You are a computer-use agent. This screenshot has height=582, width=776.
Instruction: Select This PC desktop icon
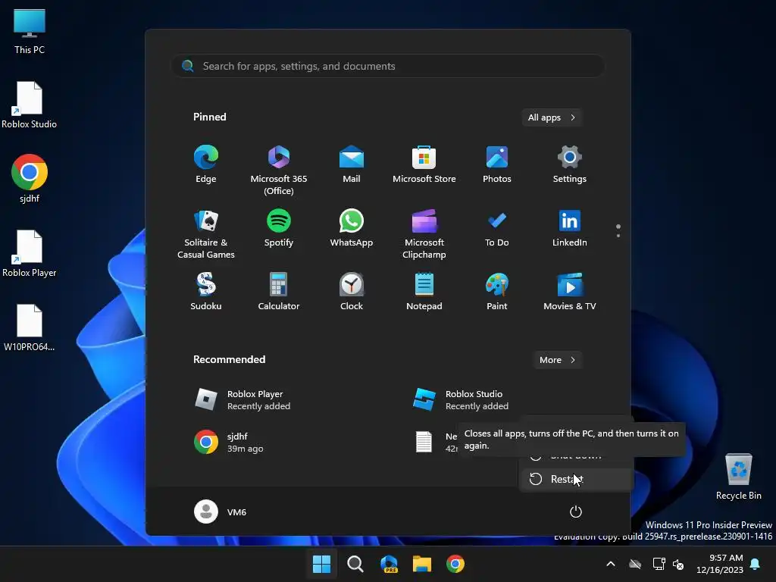[30, 31]
